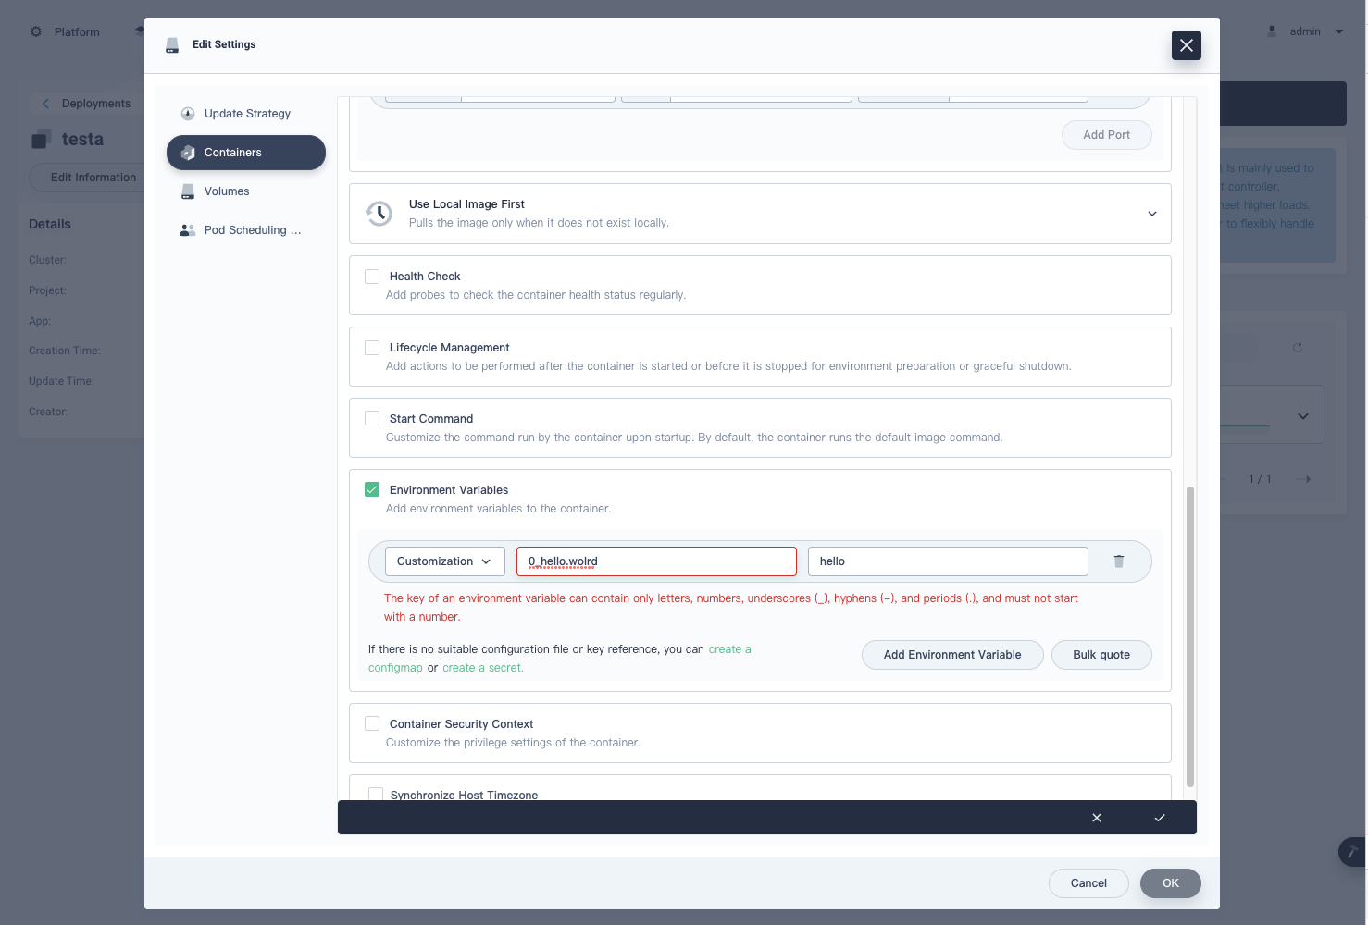The image size is (1368, 925).
Task: Expand the Use Local Image First section
Action: [1152, 214]
